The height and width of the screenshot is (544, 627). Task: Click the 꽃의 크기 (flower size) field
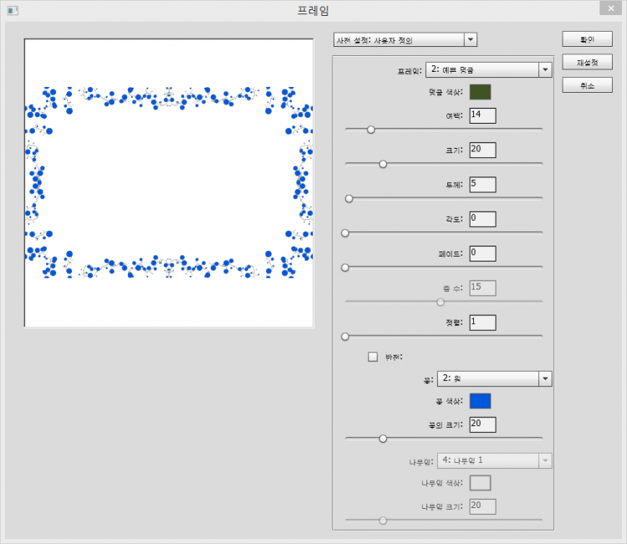(x=482, y=425)
